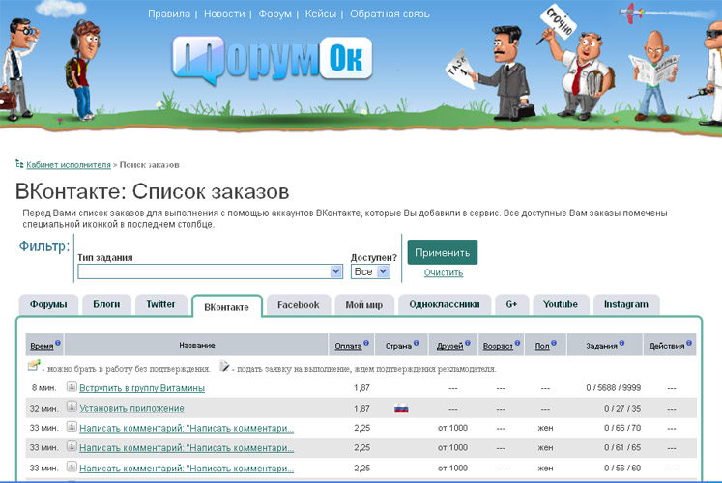
Task: Click task icon in the 0 / 56 / 60 row
Action: pos(72,467)
